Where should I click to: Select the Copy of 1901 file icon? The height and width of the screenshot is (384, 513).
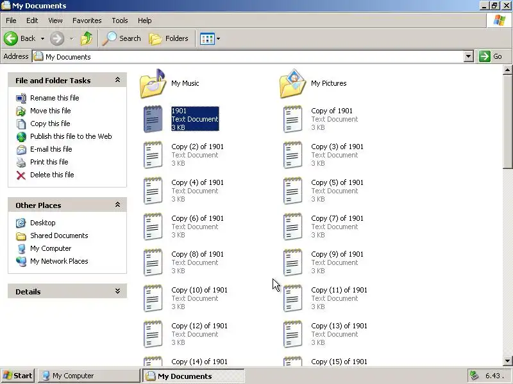click(x=292, y=119)
